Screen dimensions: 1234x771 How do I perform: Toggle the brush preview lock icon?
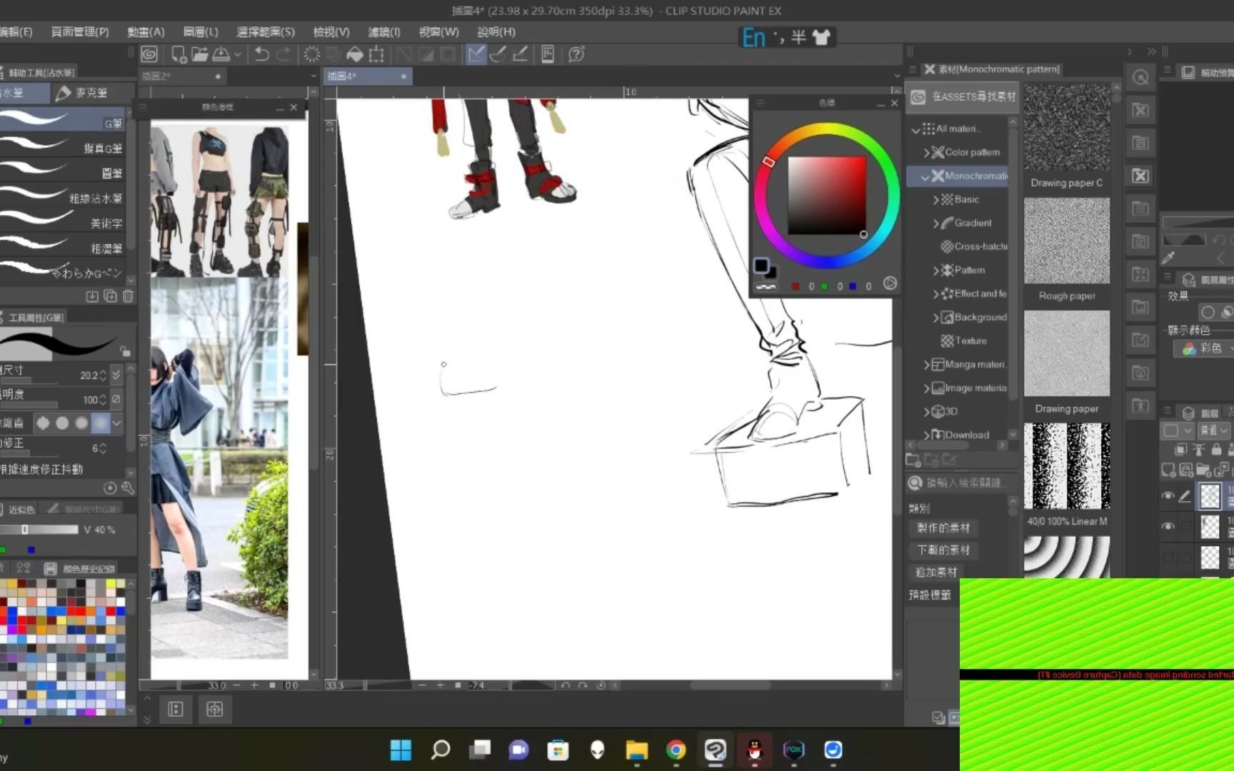point(125,351)
